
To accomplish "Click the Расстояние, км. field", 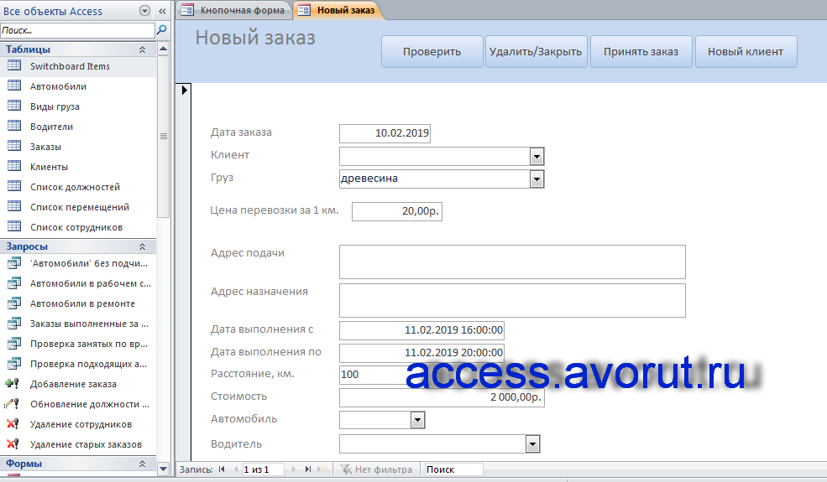I will pos(373,375).
